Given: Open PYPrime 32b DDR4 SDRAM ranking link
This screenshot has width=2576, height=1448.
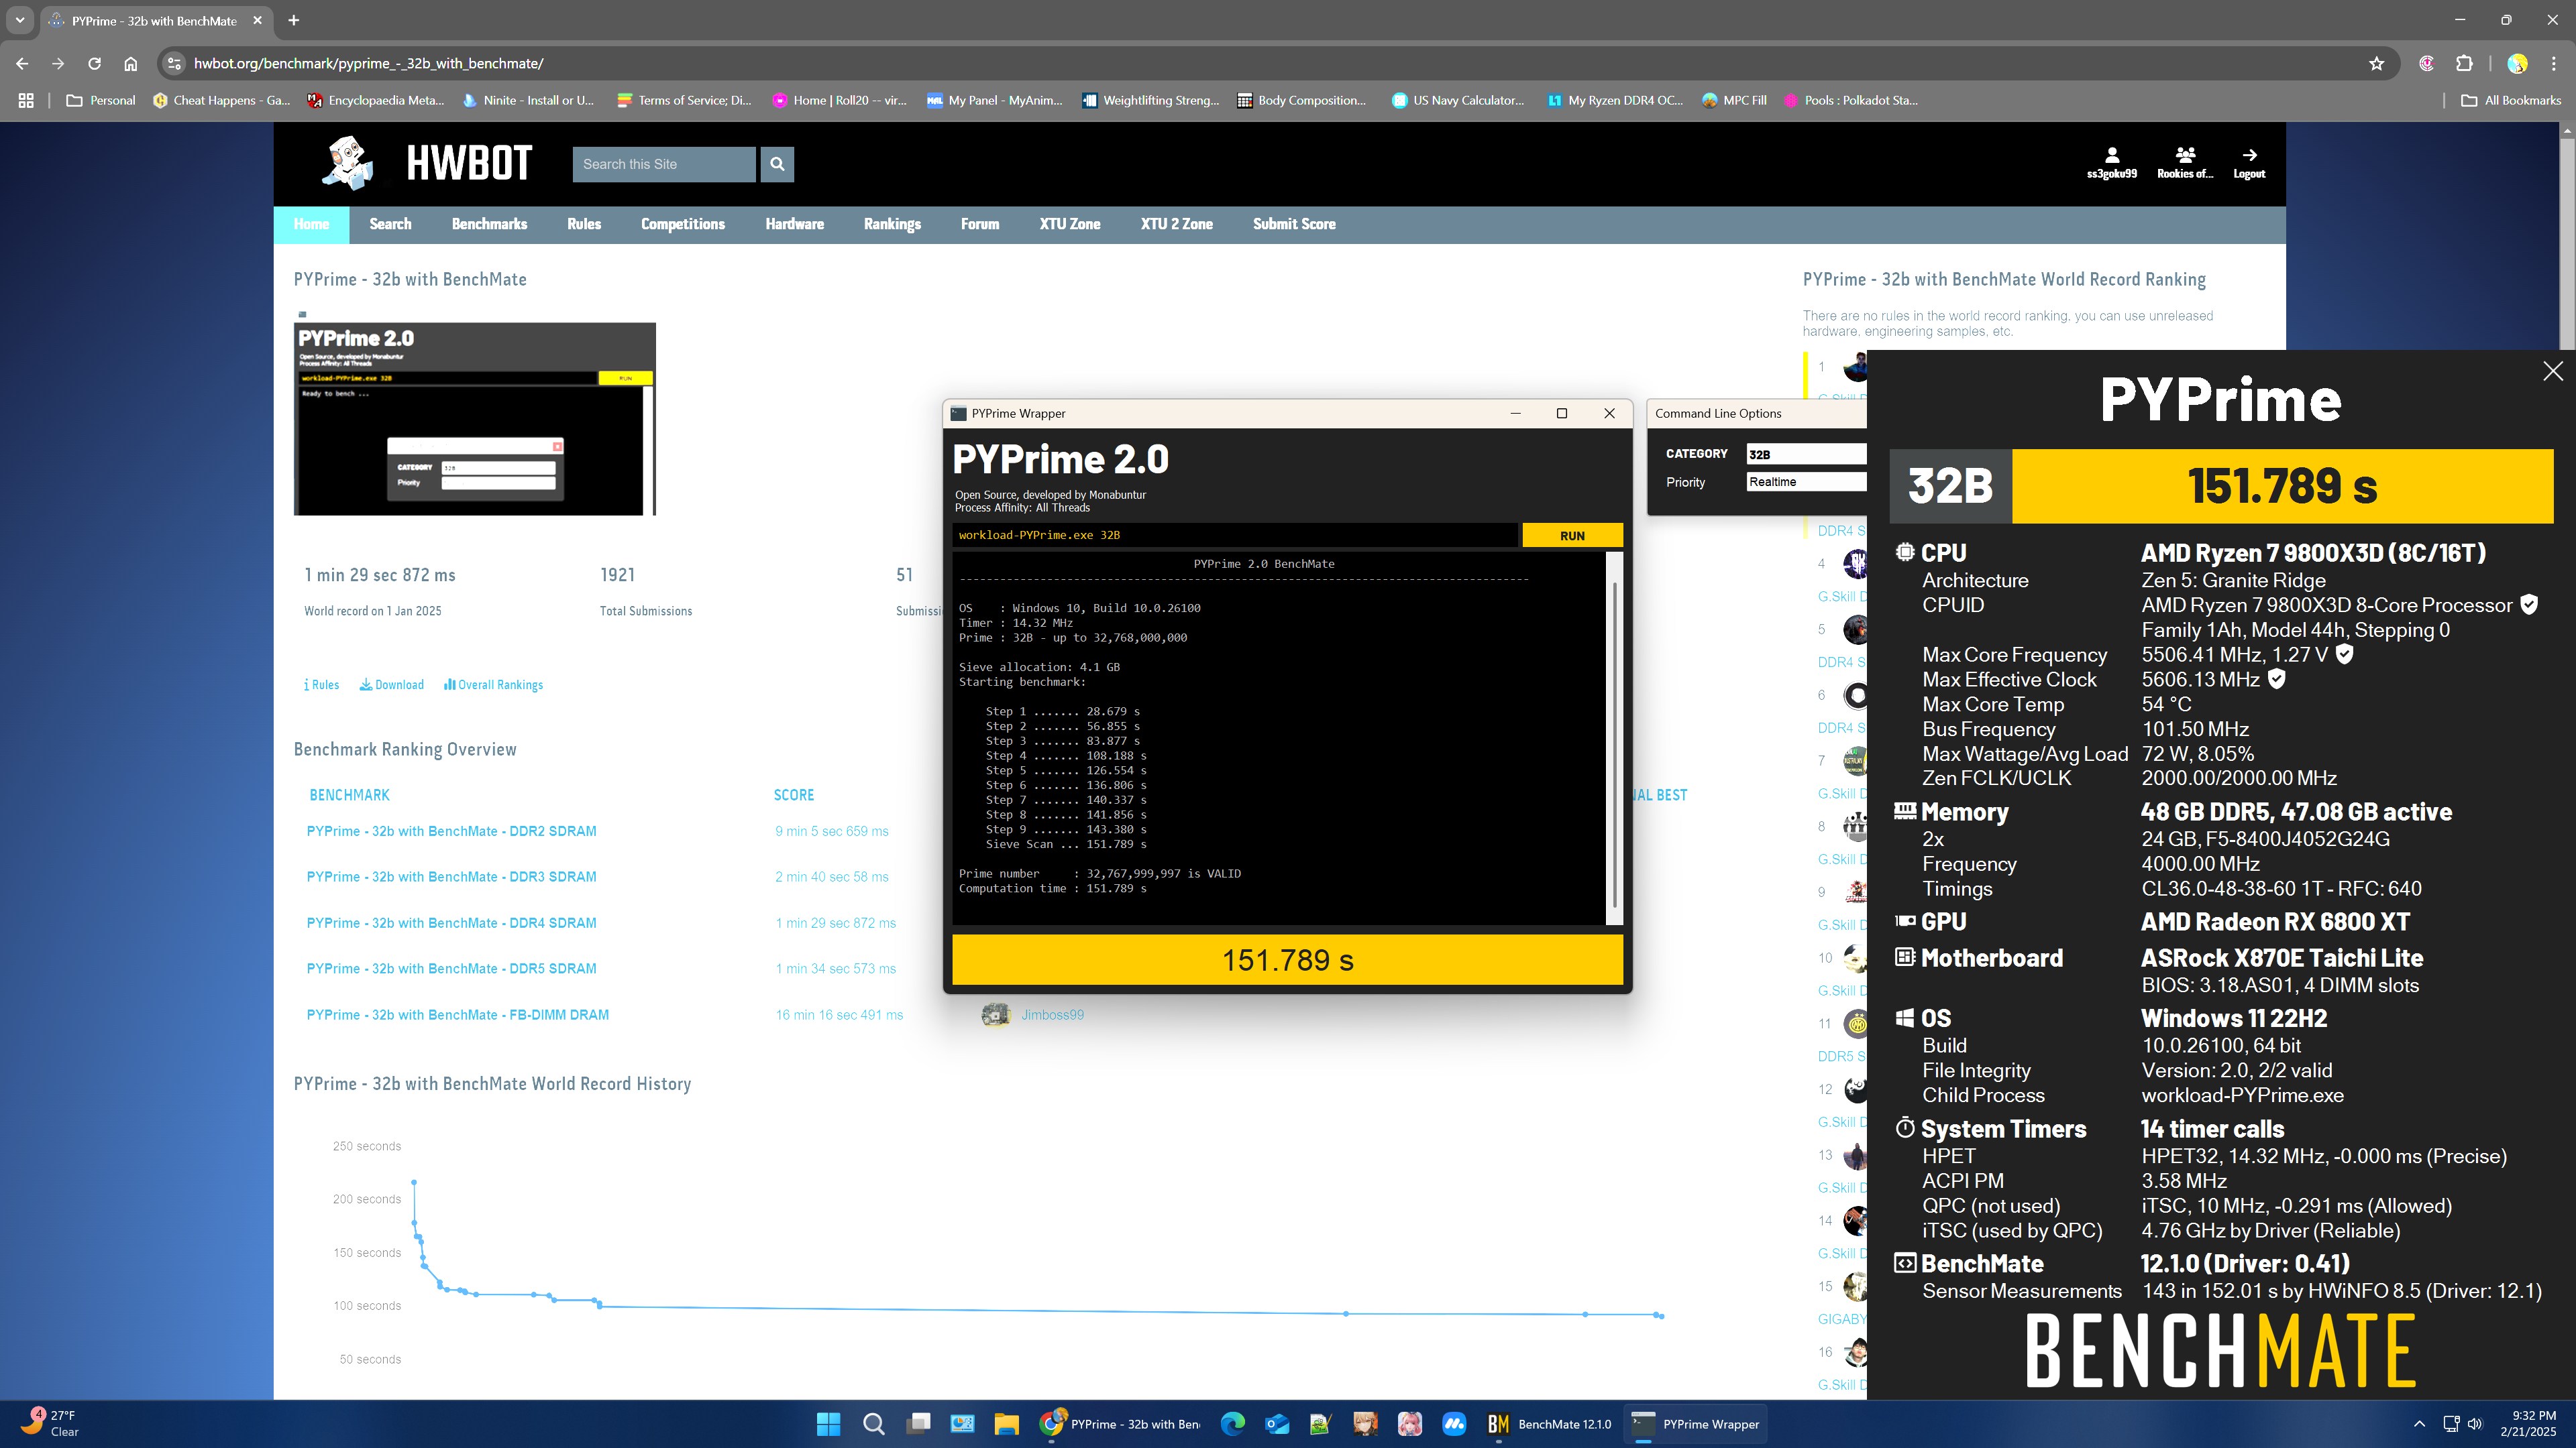Looking at the screenshot, I should [451, 922].
